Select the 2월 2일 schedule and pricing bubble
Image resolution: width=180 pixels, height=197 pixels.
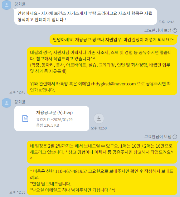pyautogui.click(x=102, y=152)
